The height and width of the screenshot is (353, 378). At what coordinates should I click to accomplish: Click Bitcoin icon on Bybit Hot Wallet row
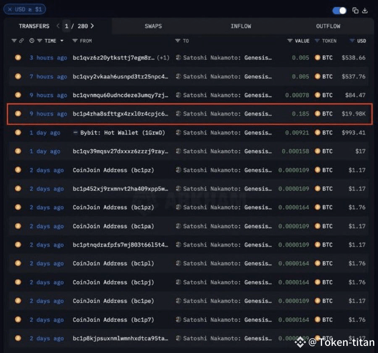[18, 132]
